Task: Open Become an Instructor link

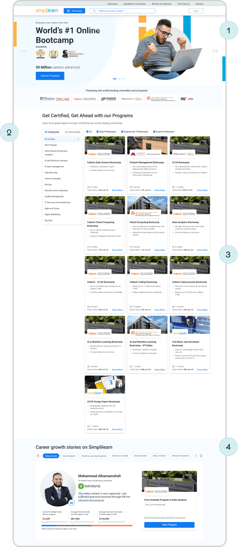Action: coord(162,3)
